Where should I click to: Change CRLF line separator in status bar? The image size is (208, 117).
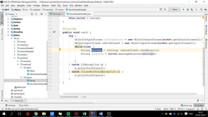(x=173, y=109)
